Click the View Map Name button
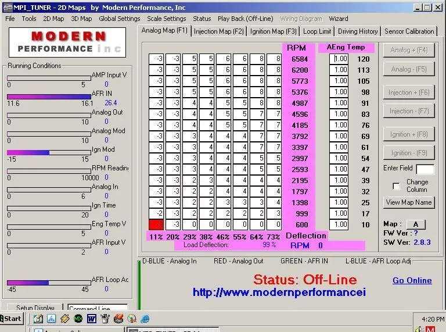Viewport: 446px width, 332px height. point(409,202)
